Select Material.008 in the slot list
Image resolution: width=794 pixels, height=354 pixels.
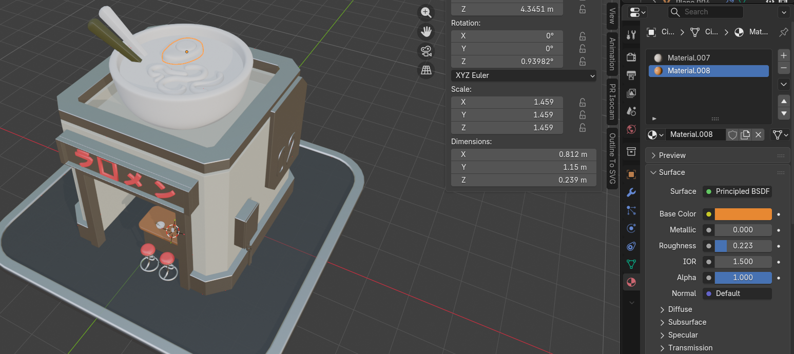[709, 71]
